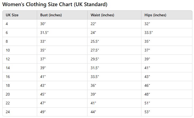Select the 39" bust cell for size 14
This screenshot has width=194, height=118.
pos(62,68)
